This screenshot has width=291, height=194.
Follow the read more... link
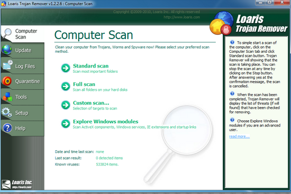pyautogui.click(x=239, y=137)
